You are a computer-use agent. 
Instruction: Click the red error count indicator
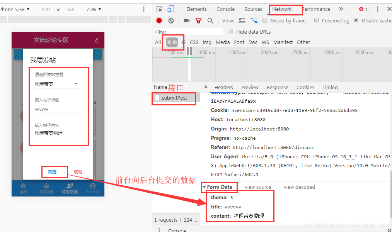tap(363, 9)
